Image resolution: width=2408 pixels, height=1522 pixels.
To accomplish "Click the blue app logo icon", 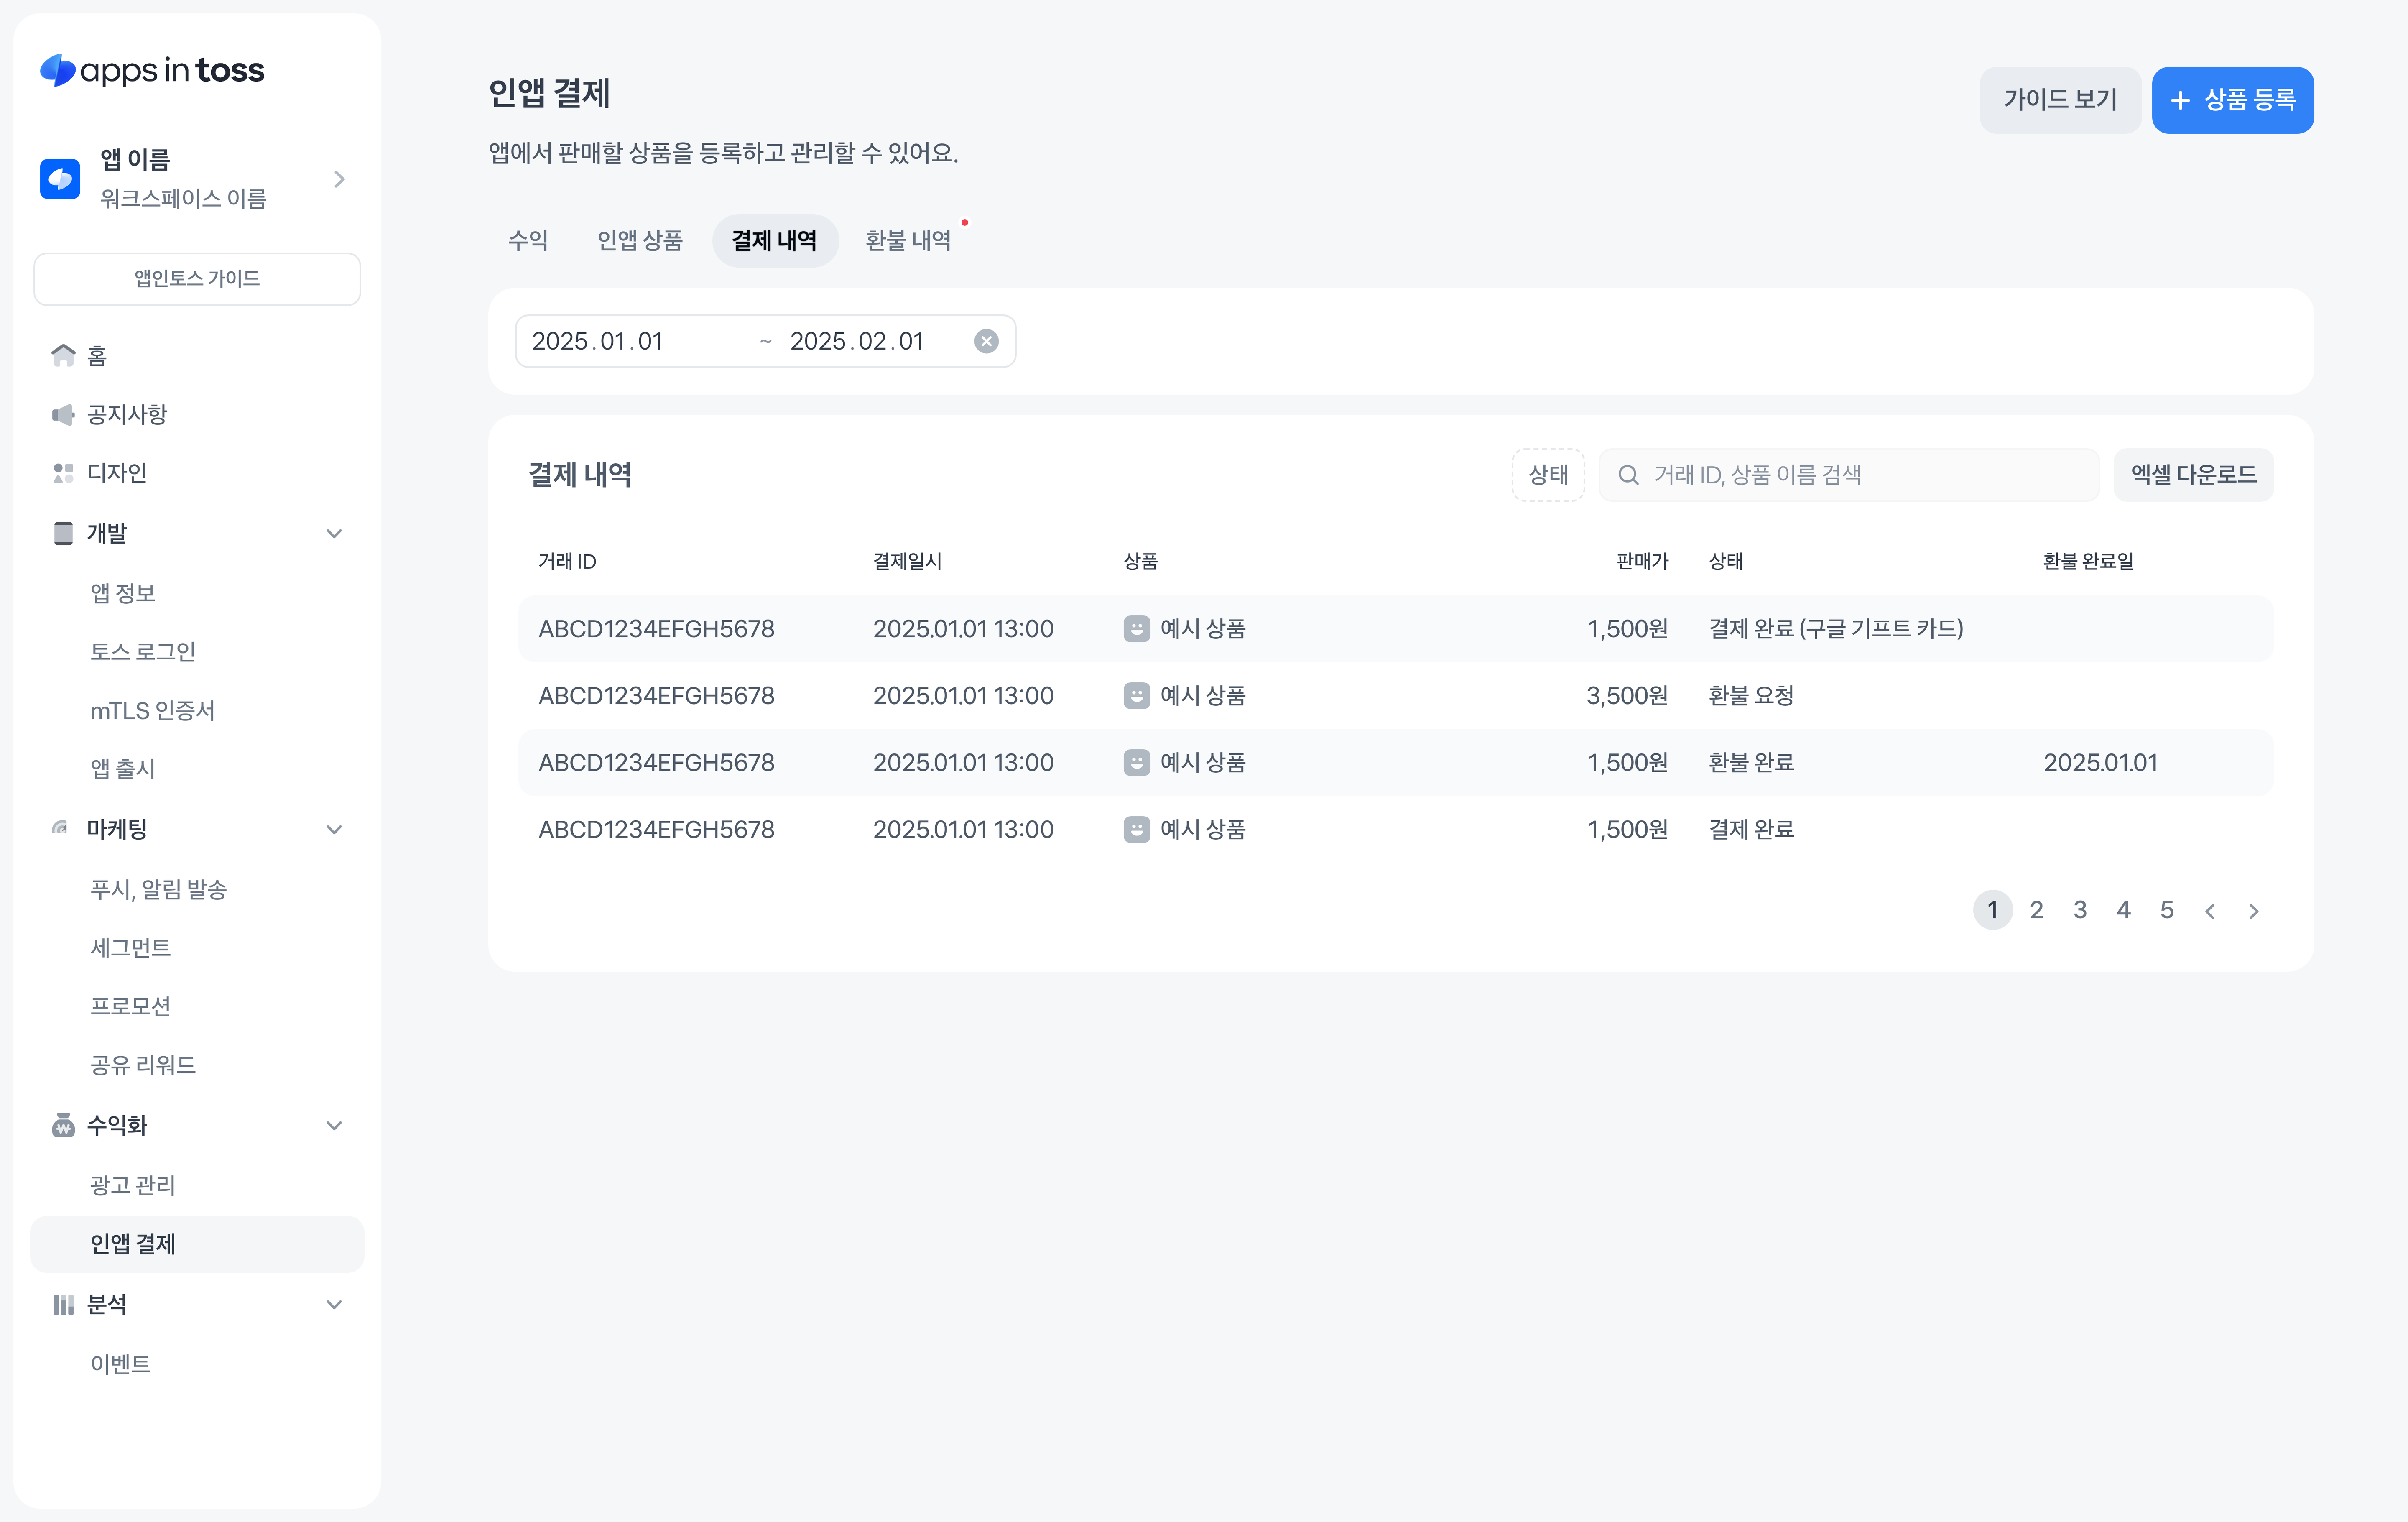I will coord(60,179).
